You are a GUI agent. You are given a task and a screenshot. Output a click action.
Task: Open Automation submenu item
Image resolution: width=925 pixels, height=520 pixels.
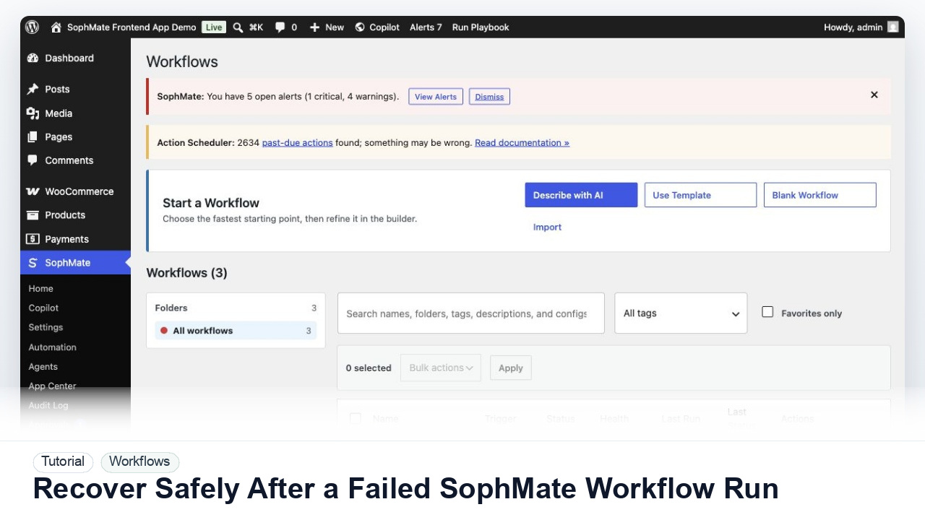[x=52, y=347]
